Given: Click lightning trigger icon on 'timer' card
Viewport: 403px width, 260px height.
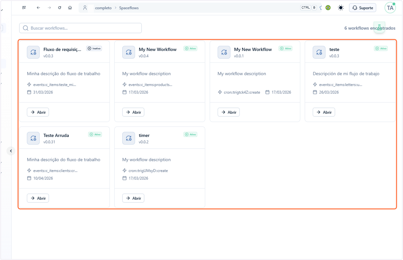Looking at the screenshot, I should point(125,170).
